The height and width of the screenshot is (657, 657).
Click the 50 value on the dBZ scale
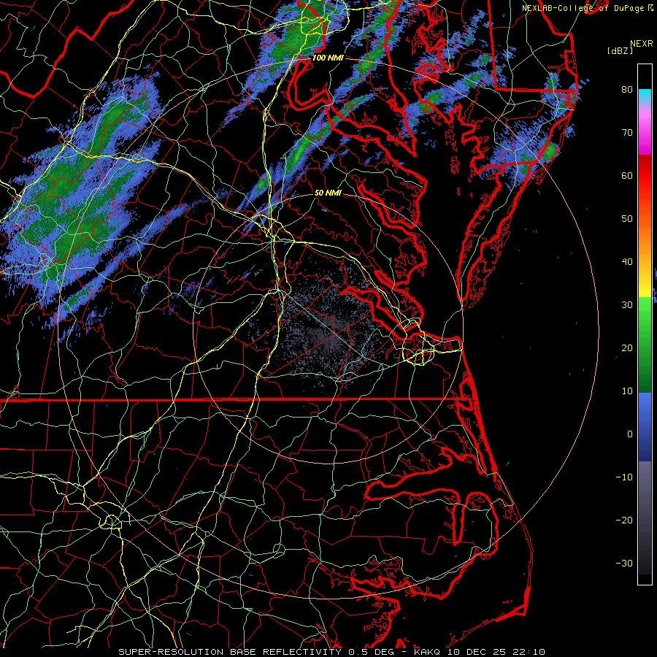pyautogui.click(x=627, y=219)
